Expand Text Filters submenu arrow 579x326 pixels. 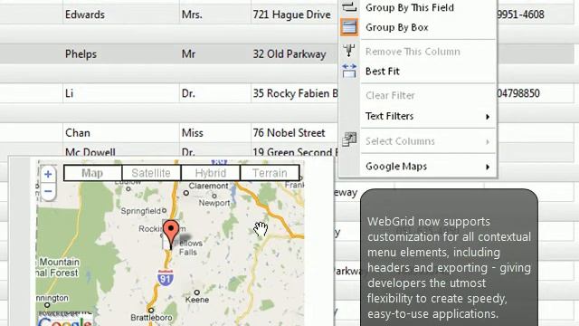tap(488, 117)
